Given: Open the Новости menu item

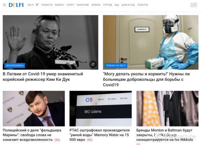Looking at the screenshot, I should (47, 5).
